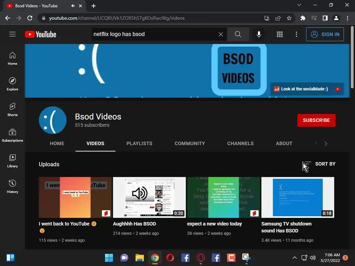Open the Chrome three-dot menu

pos(347,18)
